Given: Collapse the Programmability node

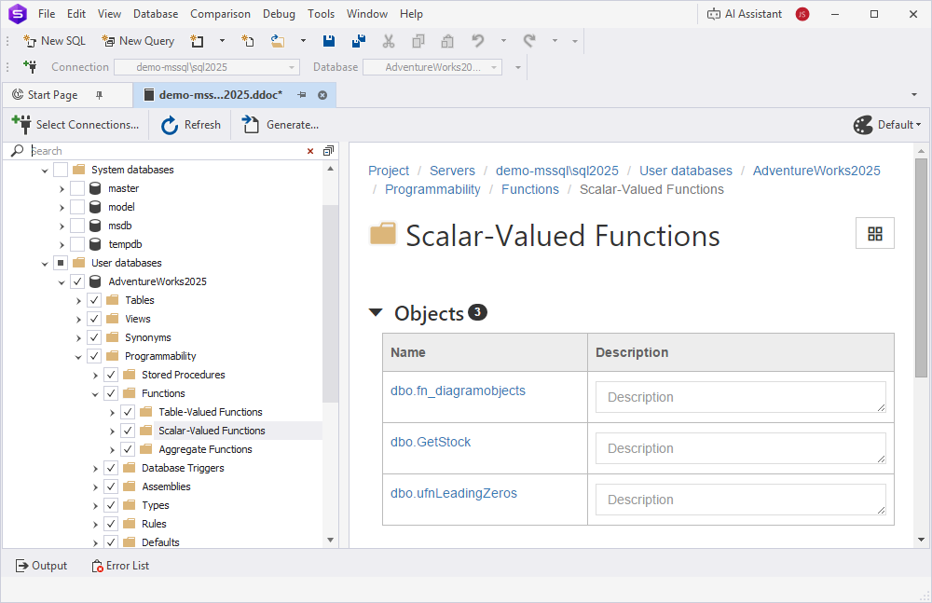Looking at the screenshot, I should [78, 357].
